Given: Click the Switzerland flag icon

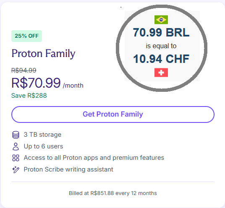Looking at the screenshot, I should tap(161, 73).
